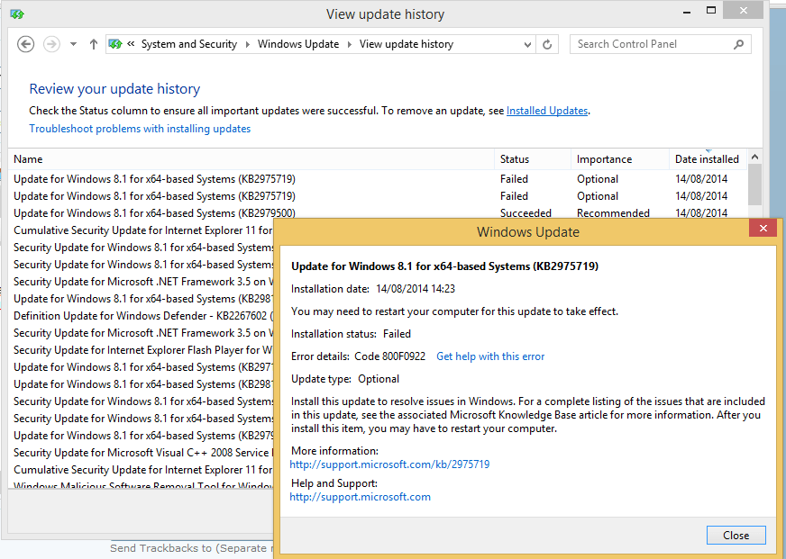Screen dimensions: 786x559
Task: Open Troubleshoot problems with installing updates
Action: [x=140, y=129]
